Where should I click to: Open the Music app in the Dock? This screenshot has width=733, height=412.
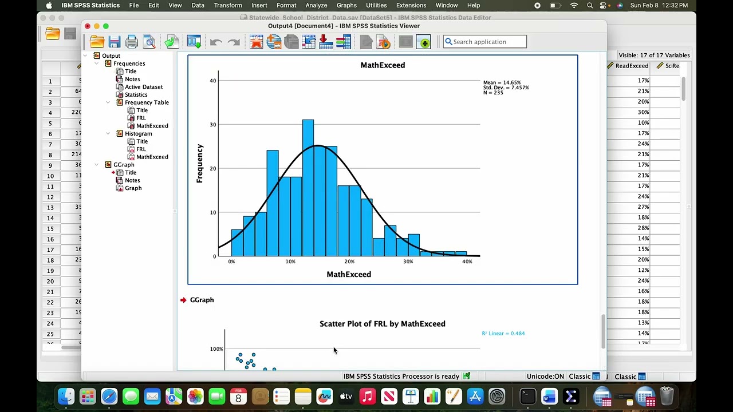click(368, 396)
